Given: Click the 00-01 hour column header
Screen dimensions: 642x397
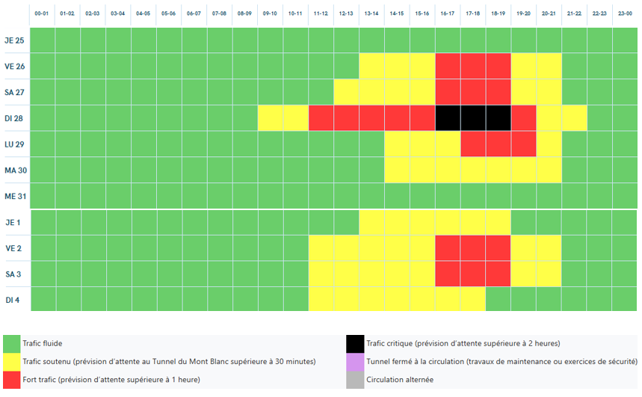Looking at the screenshot, I should (43, 13).
